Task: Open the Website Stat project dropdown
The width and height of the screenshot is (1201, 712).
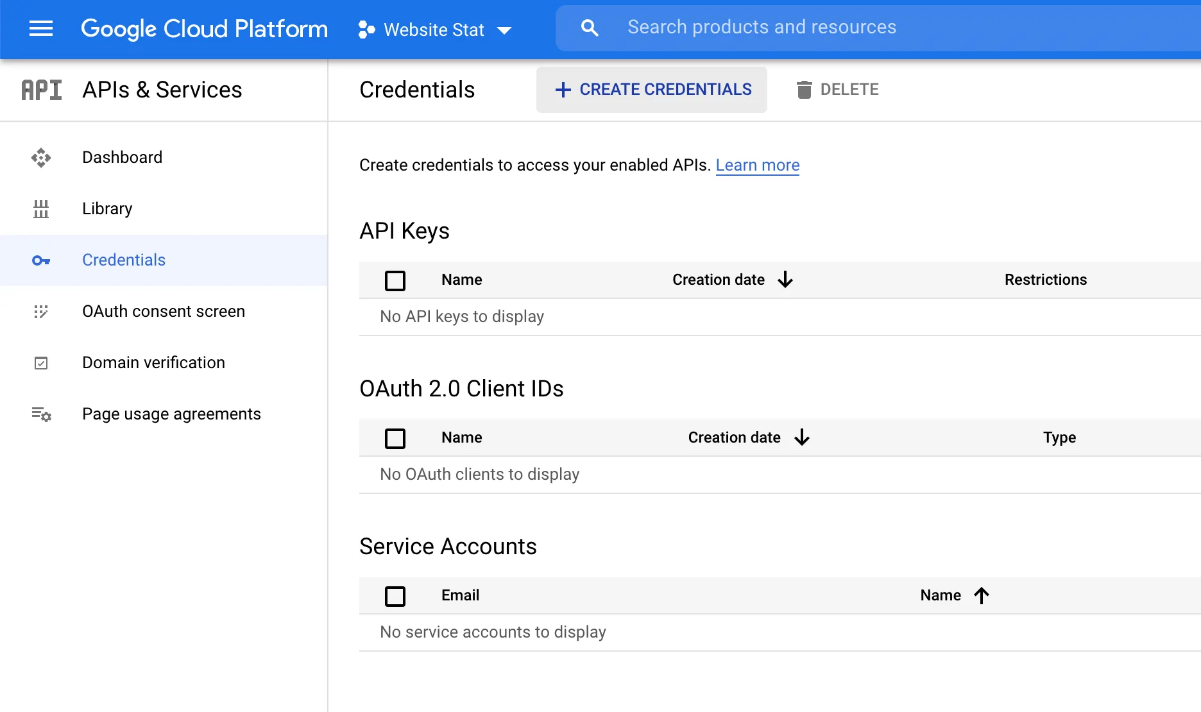Action: (x=435, y=30)
